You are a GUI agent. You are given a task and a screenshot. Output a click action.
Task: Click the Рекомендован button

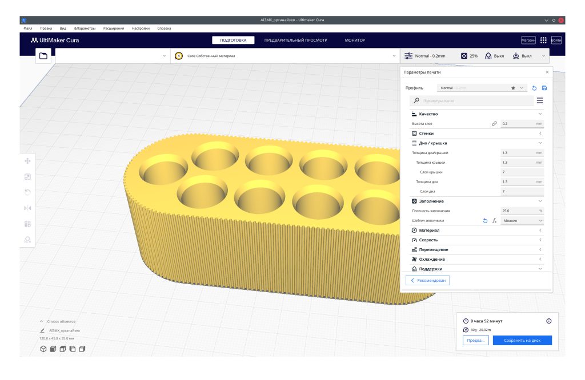(428, 281)
